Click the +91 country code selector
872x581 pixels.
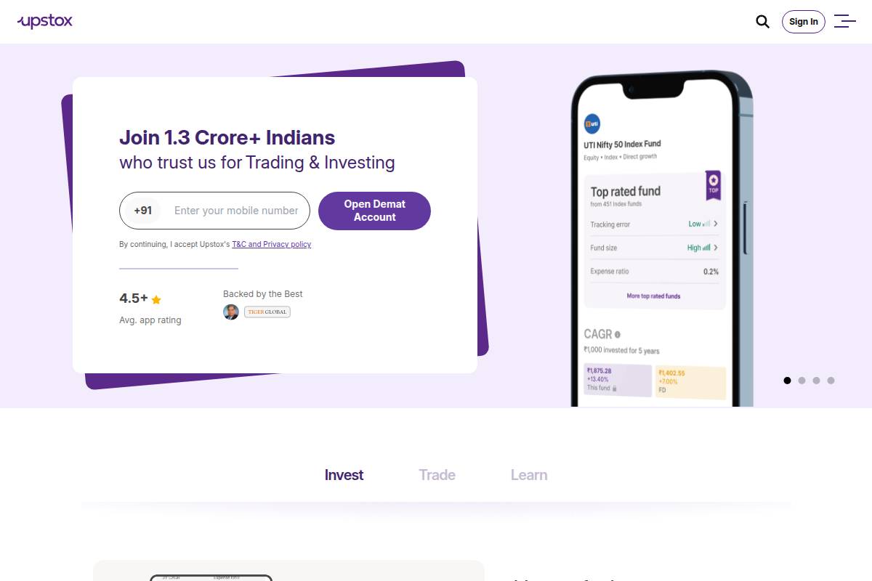click(x=143, y=211)
